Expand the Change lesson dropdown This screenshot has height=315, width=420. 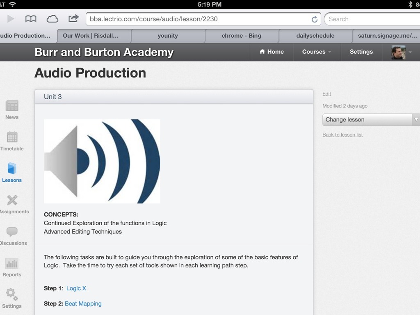371,120
